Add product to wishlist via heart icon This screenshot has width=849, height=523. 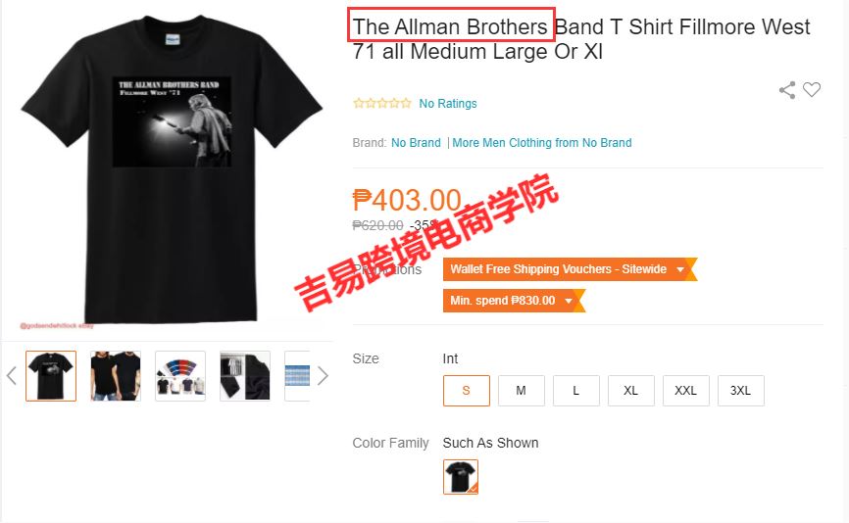tap(811, 89)
